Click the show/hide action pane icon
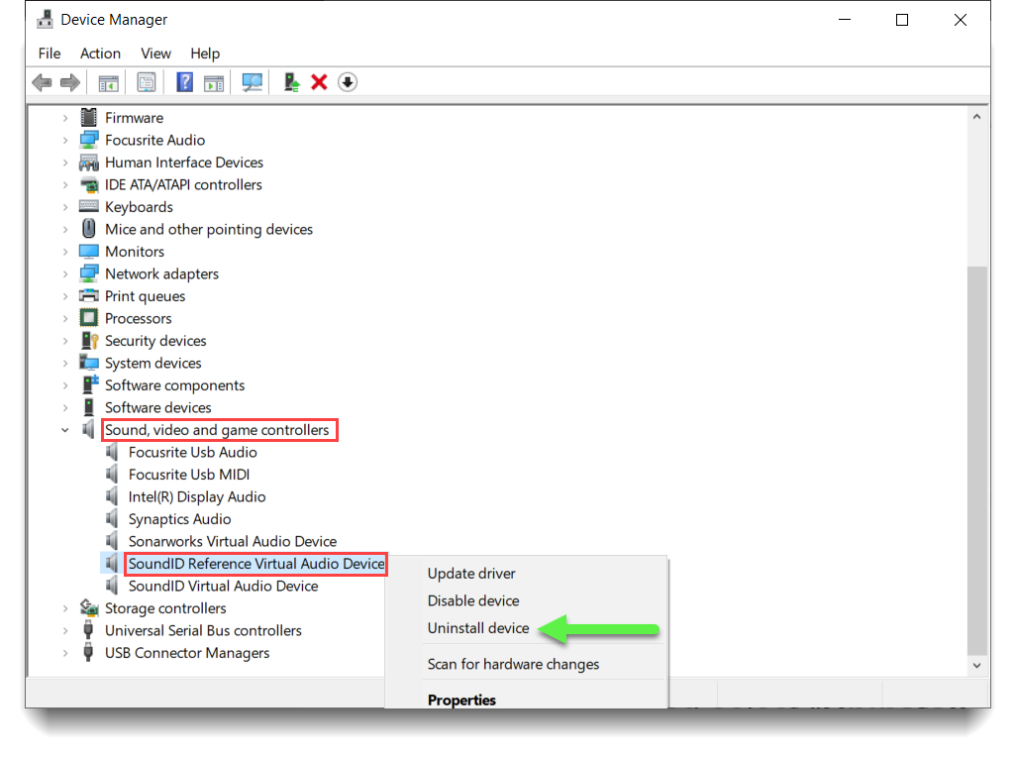The height and width of the screenshot is (758, 1016). point(214,82)
